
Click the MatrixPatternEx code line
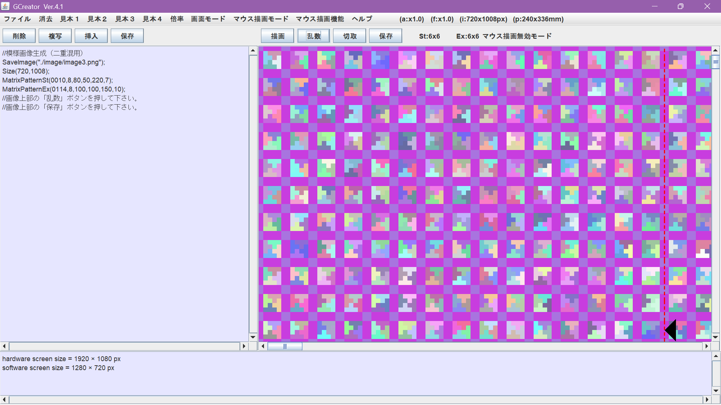[x=64, y=89]
